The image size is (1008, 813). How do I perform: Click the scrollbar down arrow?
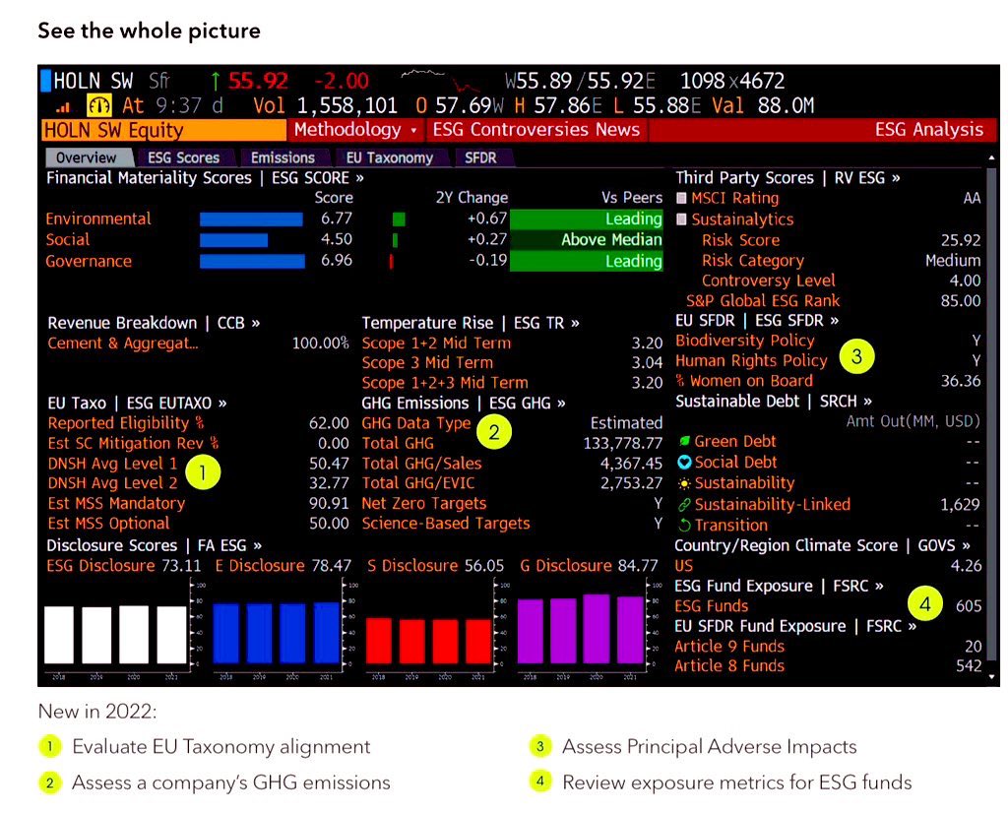tap(991, 676)
